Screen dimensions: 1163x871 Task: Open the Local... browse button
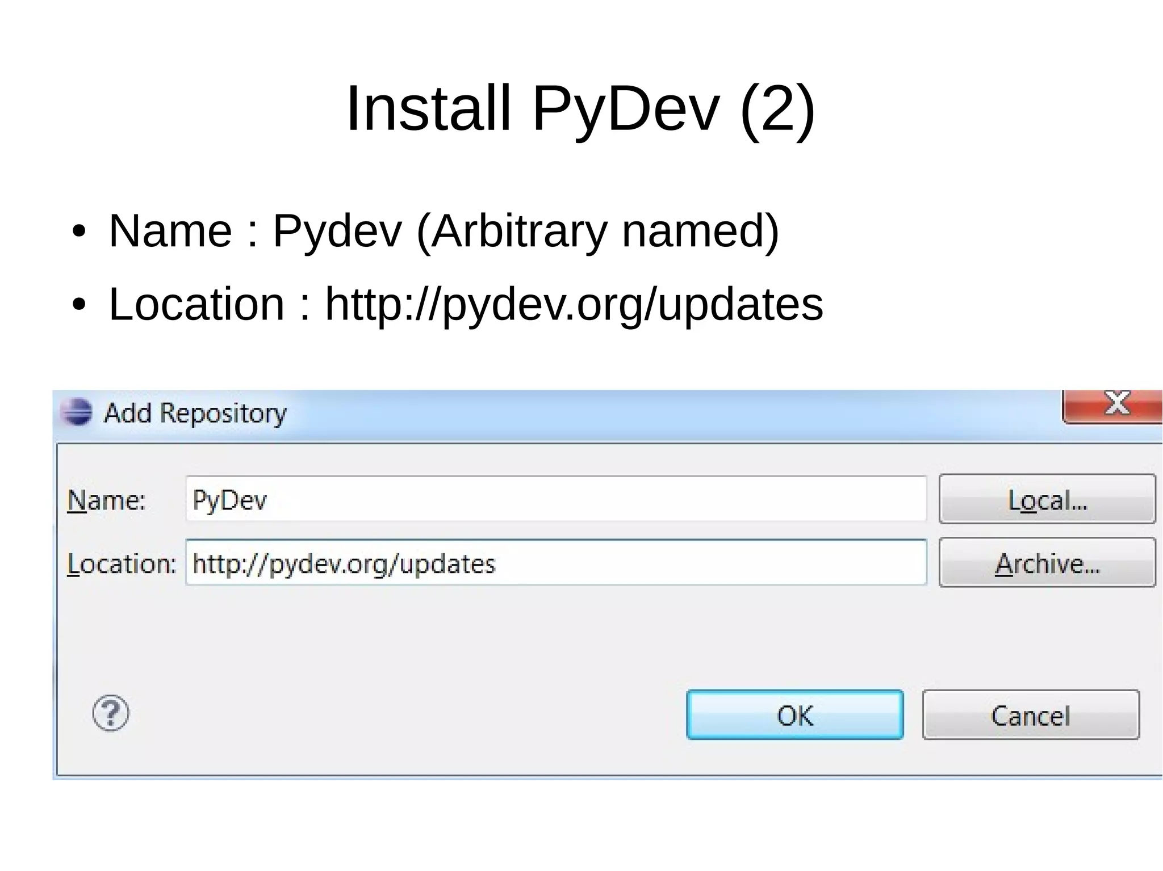pos(1047,499)
